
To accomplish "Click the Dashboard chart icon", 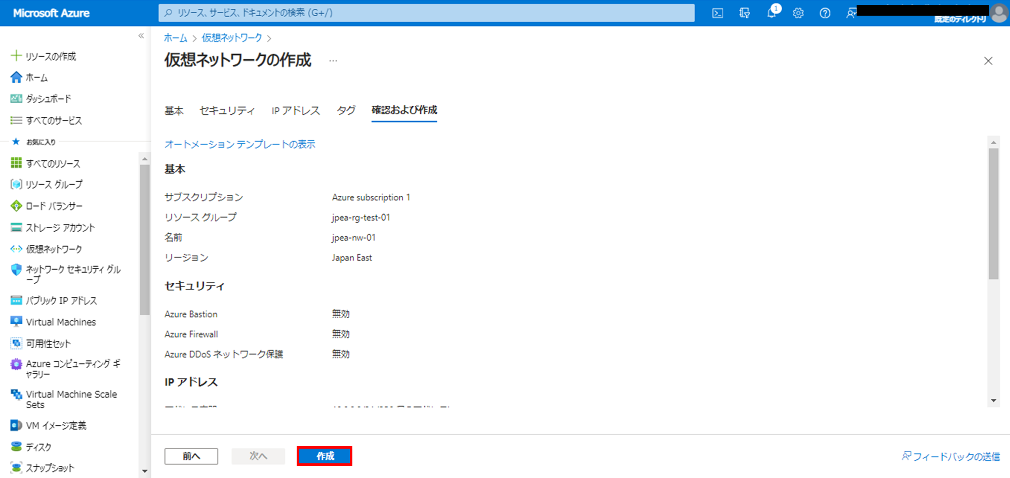I will tap(16, 98).
